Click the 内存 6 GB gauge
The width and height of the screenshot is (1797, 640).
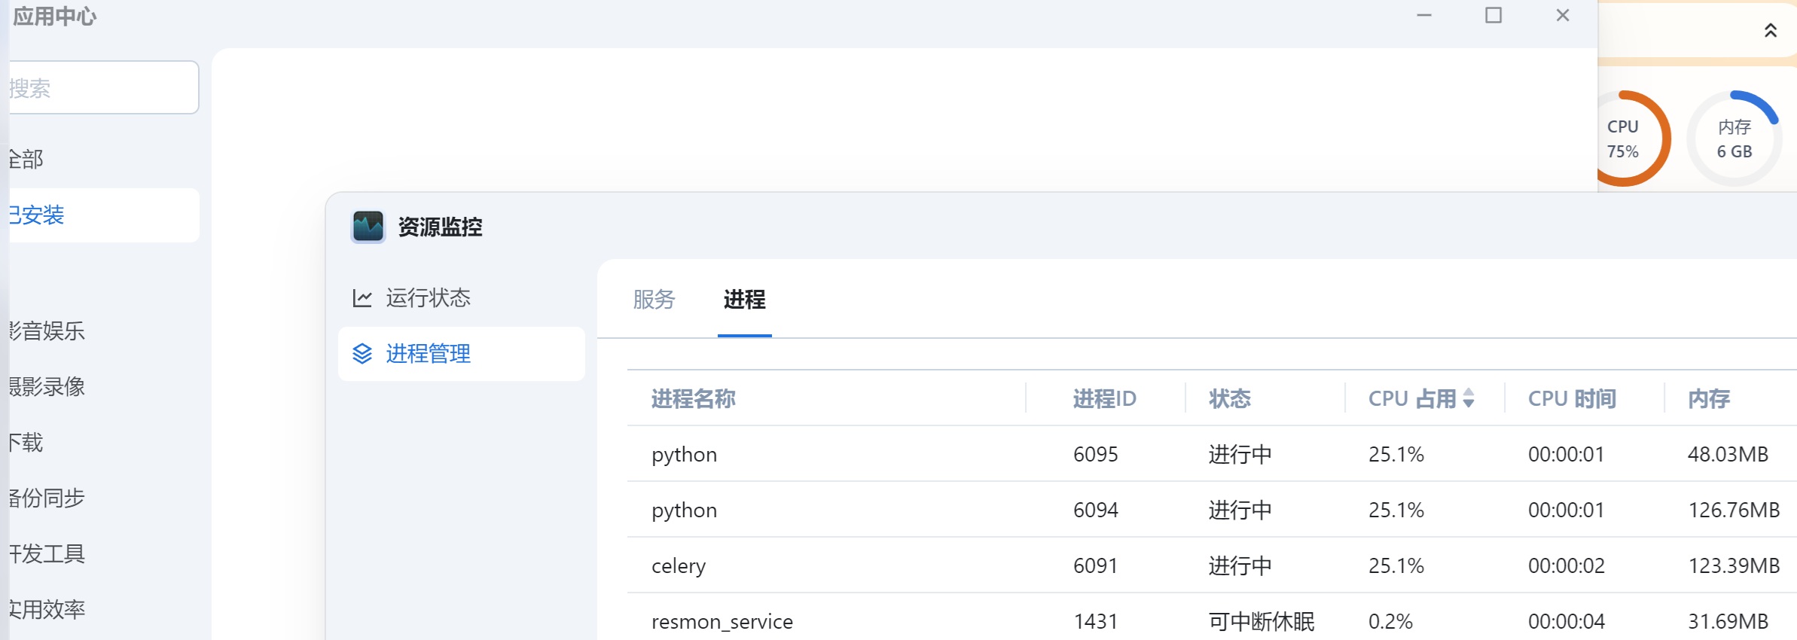(1734, 139)
